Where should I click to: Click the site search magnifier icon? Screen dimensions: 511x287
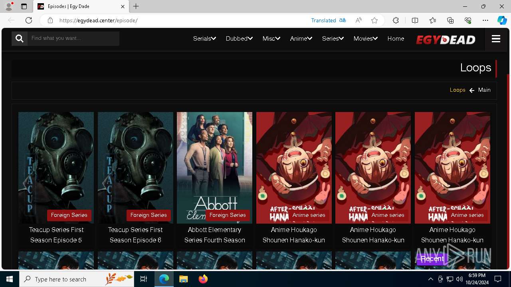click(x=20, y=38)
